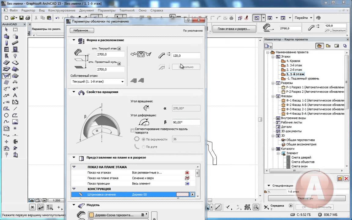Select the Arrow tool in the ArchiCAD toolbox
This screenshot has width=352, height=220.
point(6,29)
